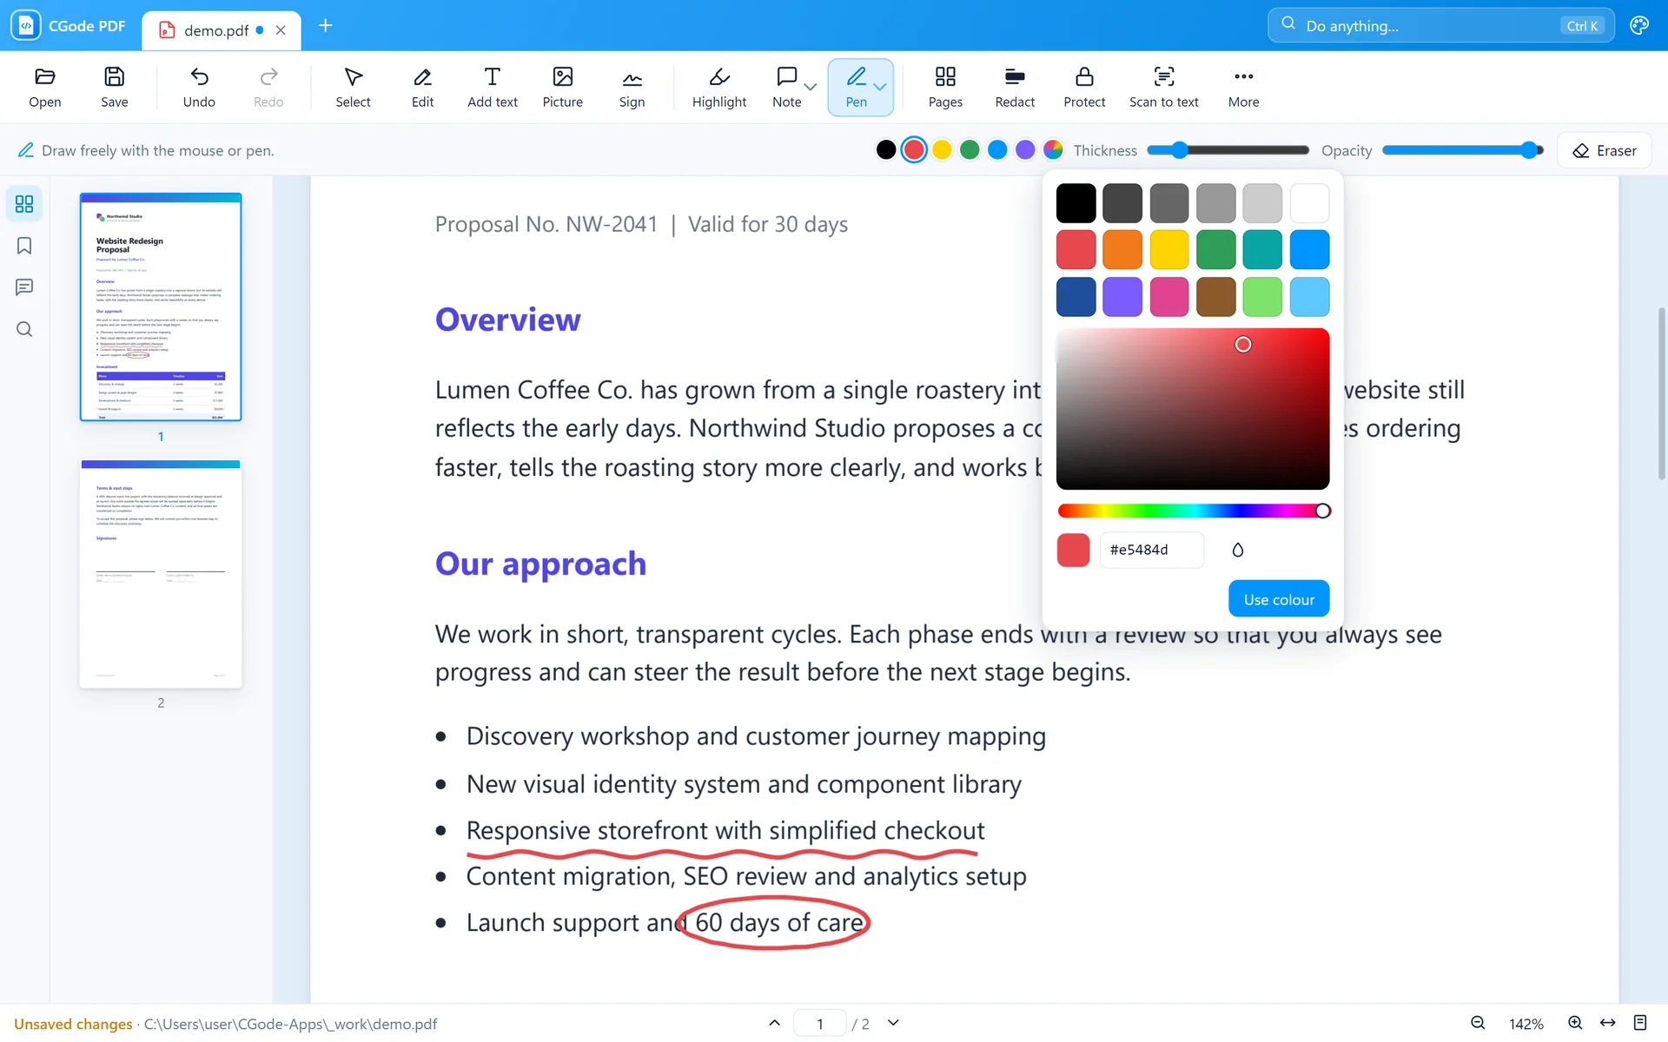Switch to the Eraser

1605,150
